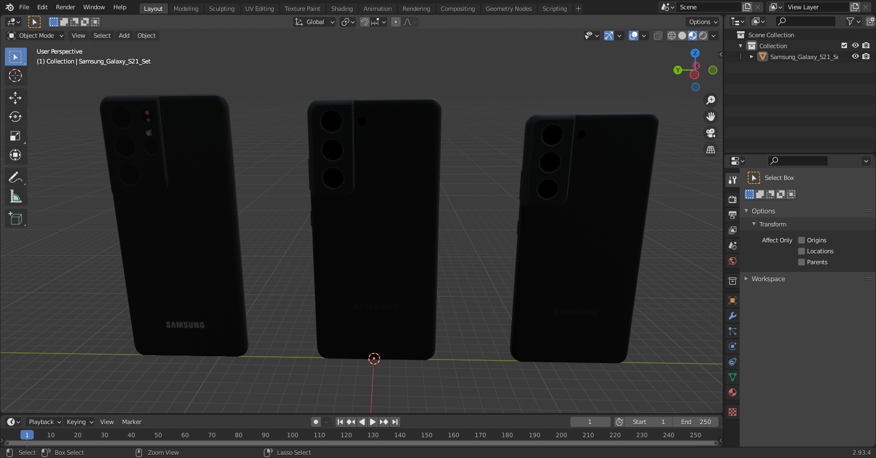Viewport: 876px width, 458px height.
Task: Open the Global transform orientation dropdown
Action: 315,22
